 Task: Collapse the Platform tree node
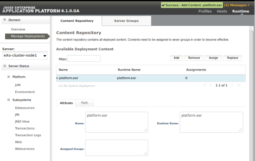[x=9, y=77]
